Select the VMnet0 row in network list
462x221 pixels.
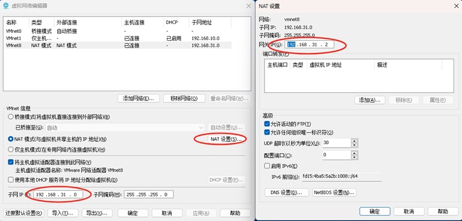coord(117,31)
